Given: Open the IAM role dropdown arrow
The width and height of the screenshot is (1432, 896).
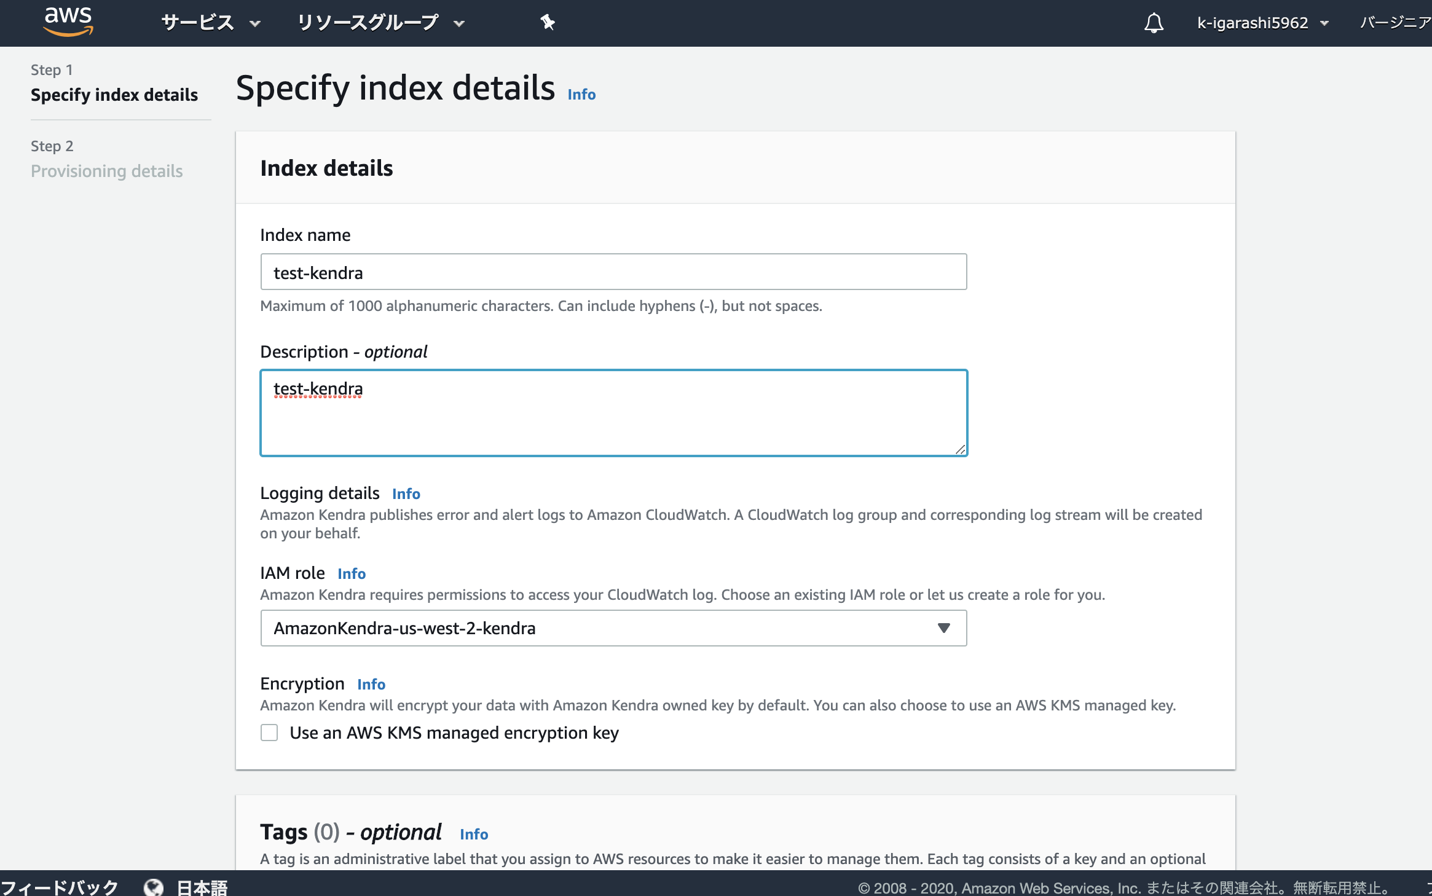Looking at the screenshot, I should pos(943,628).
